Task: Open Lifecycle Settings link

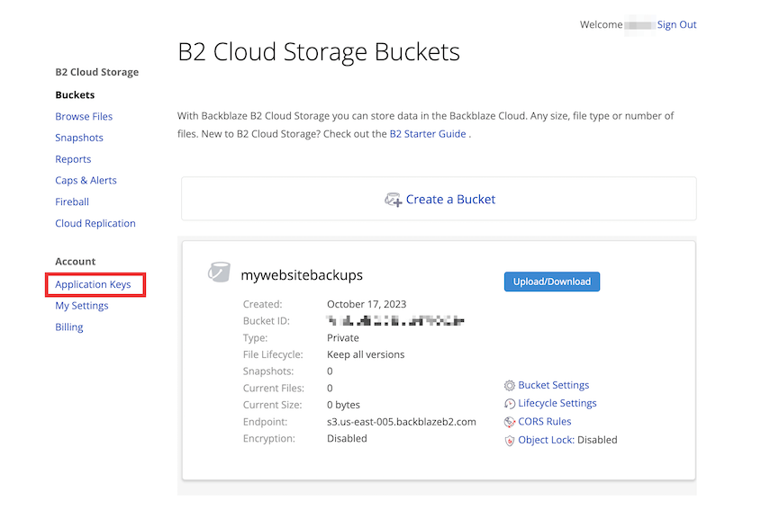Action: [557, 403]
